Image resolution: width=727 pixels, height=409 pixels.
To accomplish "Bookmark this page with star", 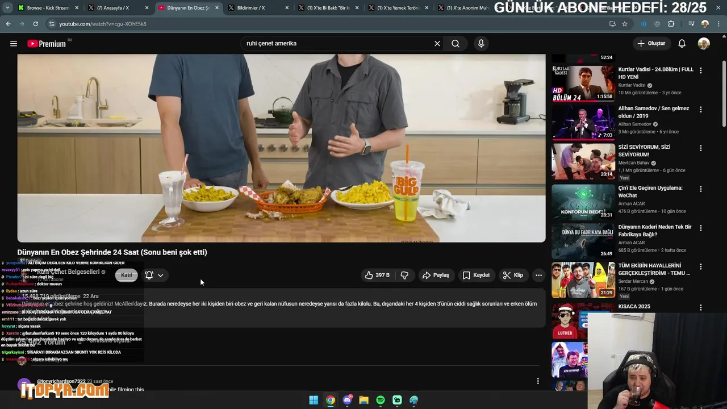I will point(625,24).
